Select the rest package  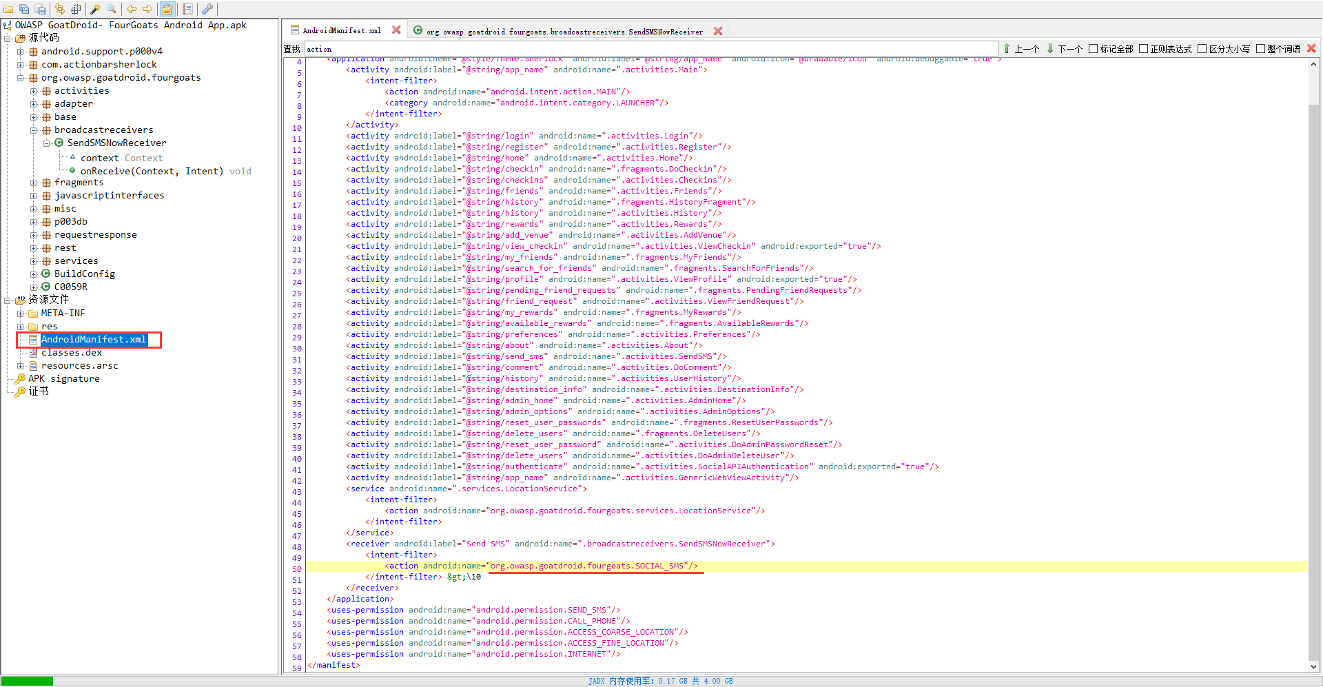(65, 247)
